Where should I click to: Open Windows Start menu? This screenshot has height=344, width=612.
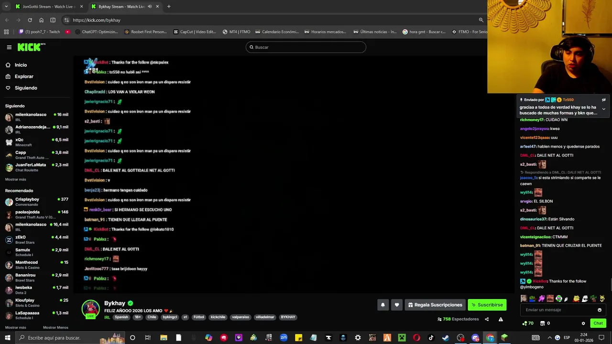7,338
